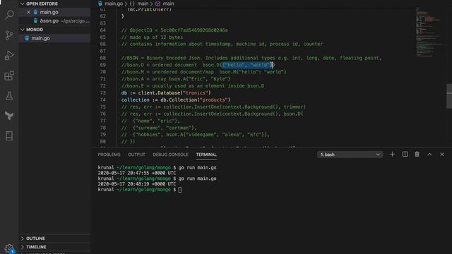Open main.go in MONGO folder

click(40, 38)
